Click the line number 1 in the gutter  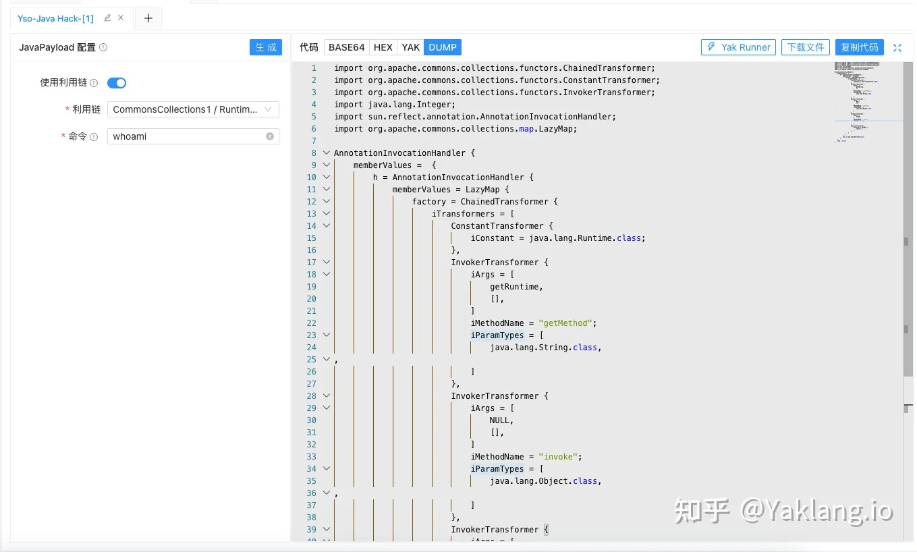pyautogui.click(x=314, y=68)
